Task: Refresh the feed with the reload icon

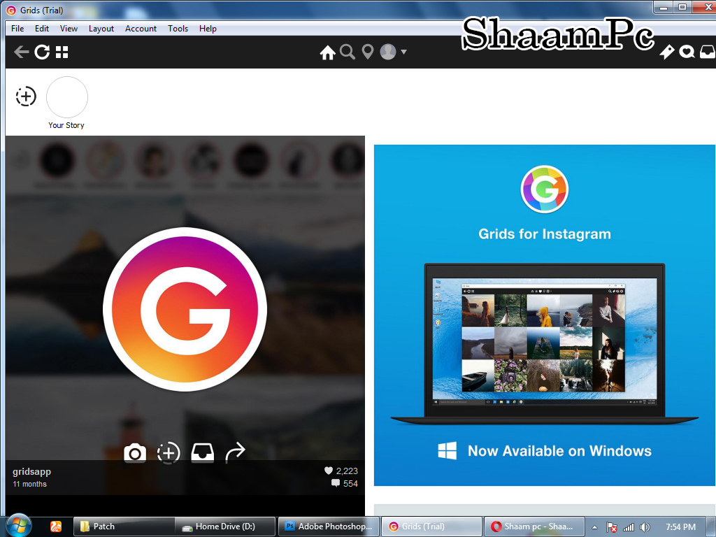Action: tap(42, 52)
